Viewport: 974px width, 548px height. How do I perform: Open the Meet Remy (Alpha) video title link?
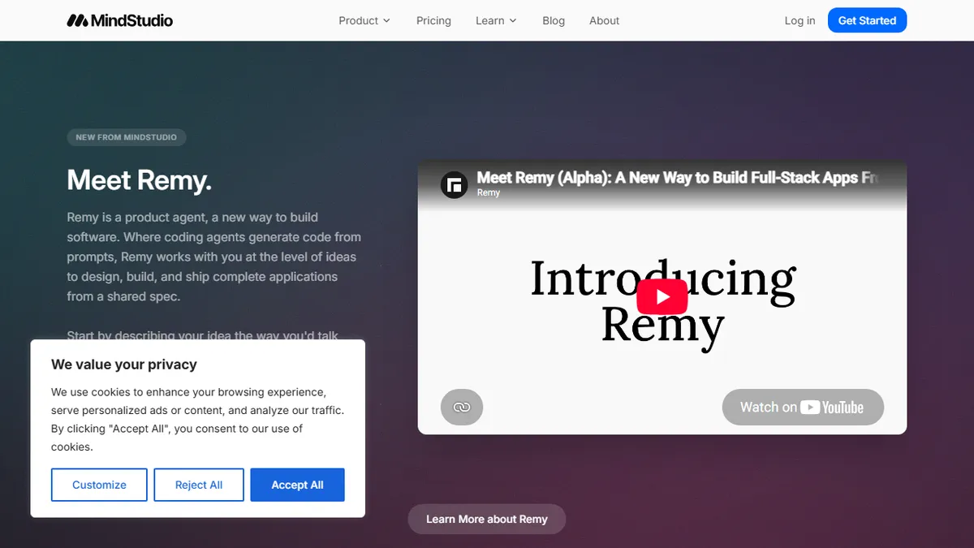[x=678, y=178]
